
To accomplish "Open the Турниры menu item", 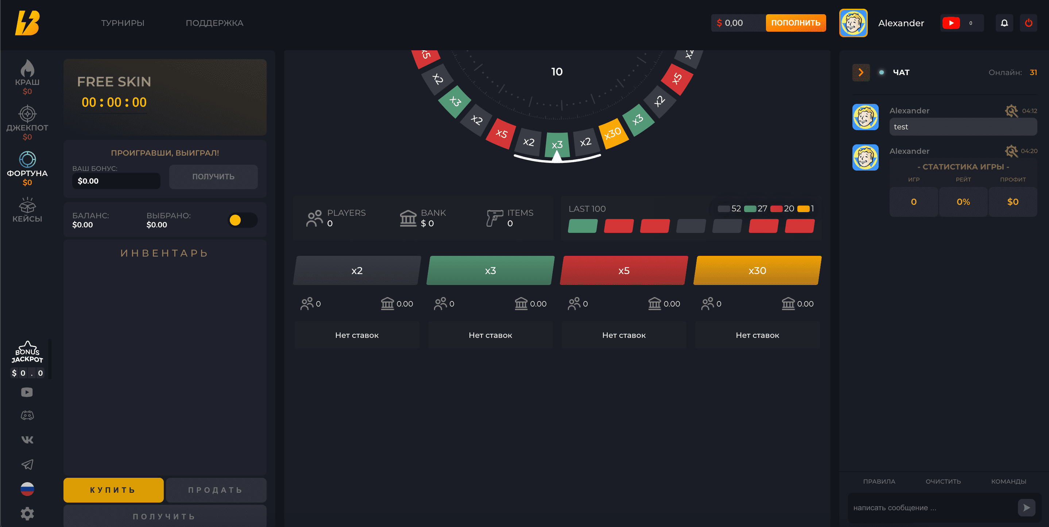I will click(123, 23).
